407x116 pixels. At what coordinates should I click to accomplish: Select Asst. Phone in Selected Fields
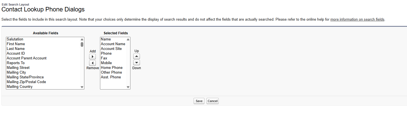coord(111,77)
